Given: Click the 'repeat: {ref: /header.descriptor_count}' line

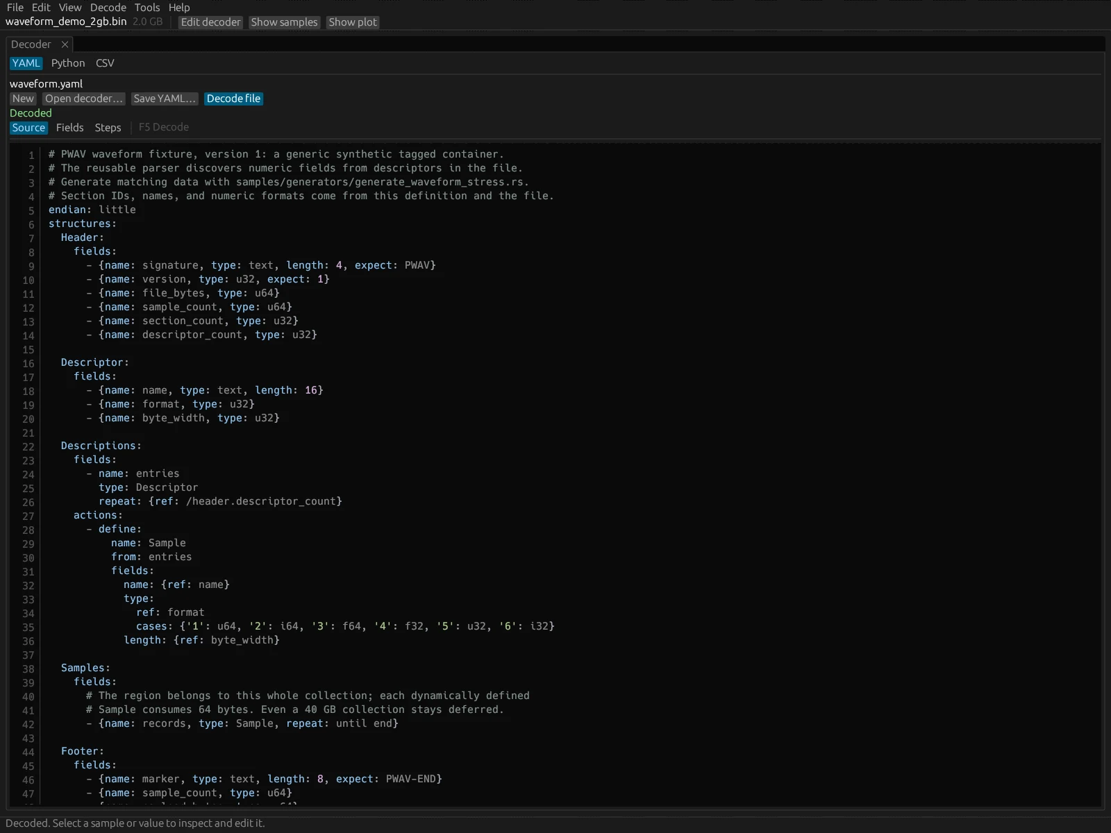Looking at the screenshot, I should coord(220,501).
